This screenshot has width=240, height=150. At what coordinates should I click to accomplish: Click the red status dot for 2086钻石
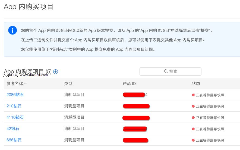[193, 95]
